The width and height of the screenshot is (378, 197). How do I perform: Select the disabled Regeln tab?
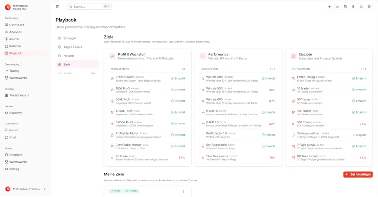click(x=77, y=73)
